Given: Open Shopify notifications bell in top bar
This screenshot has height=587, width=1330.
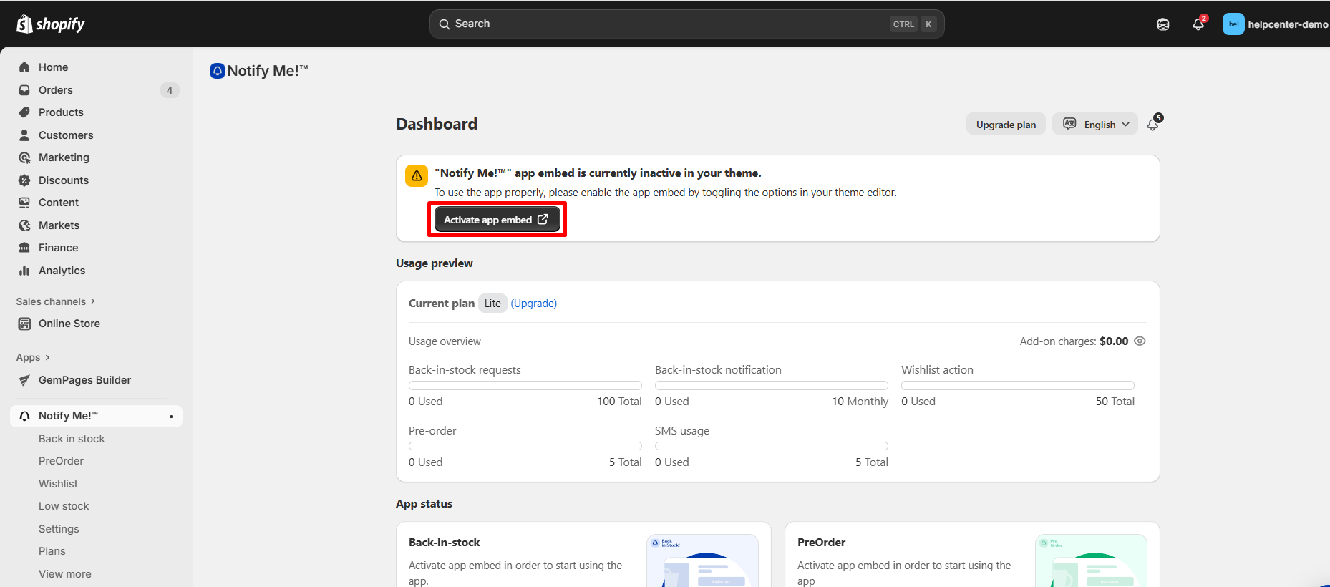Looking at the screenshot, I should [x=1198, y=24].
